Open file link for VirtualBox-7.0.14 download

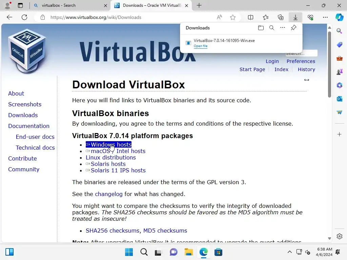click(x=201, y=46)
